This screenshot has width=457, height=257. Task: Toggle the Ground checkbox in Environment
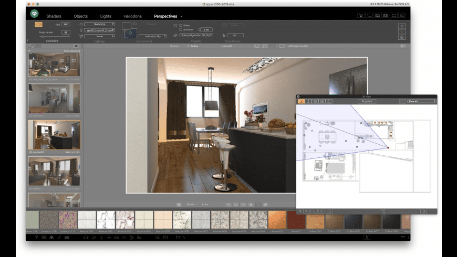point(135,24)
